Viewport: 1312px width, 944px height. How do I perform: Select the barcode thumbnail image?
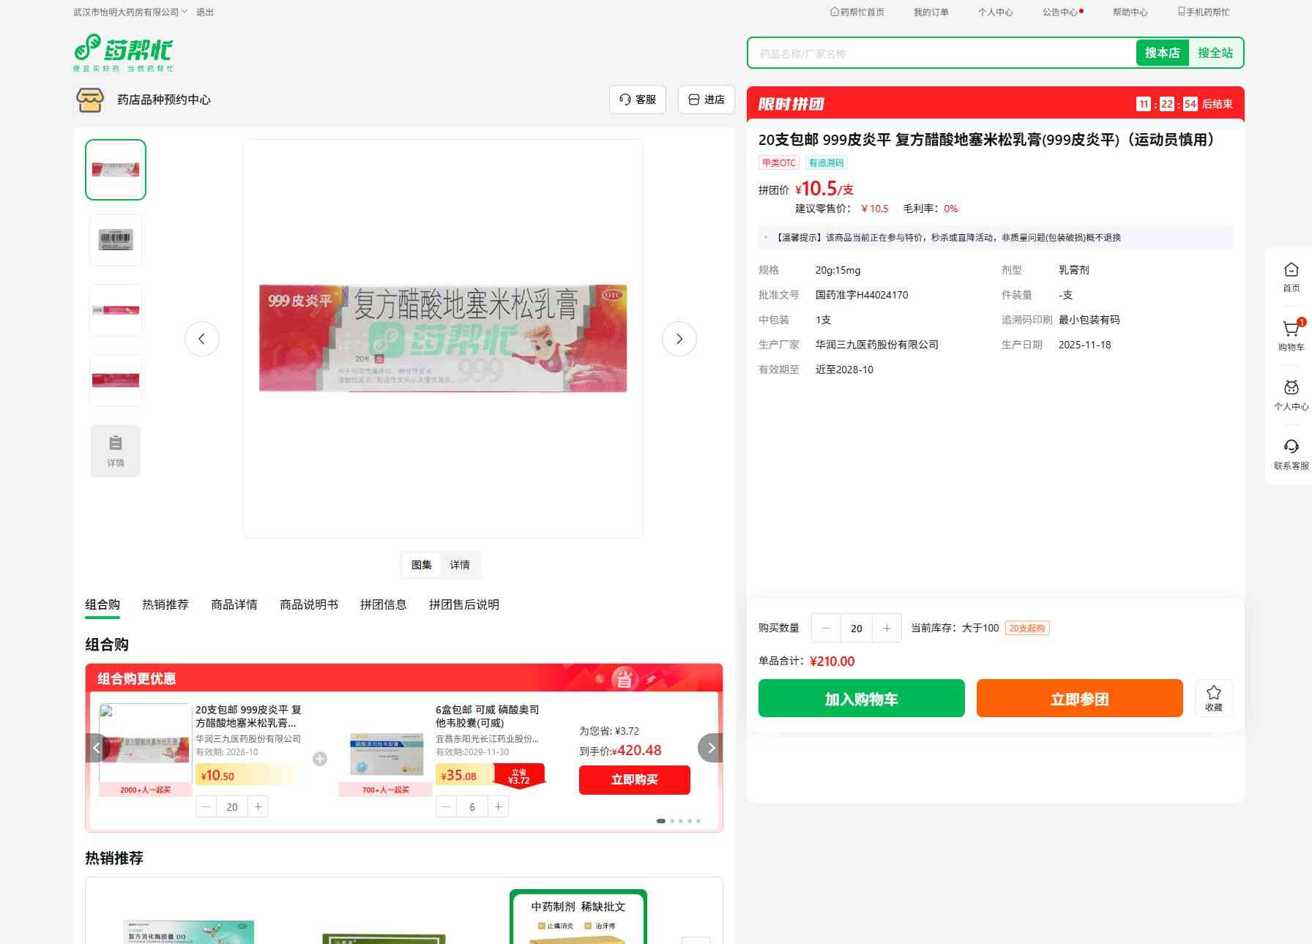click(x=116, y=240)
